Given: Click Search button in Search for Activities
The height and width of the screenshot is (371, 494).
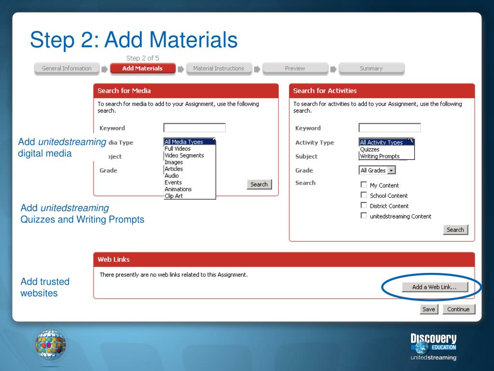Looking at the screenshot, I should pos(455,229).
